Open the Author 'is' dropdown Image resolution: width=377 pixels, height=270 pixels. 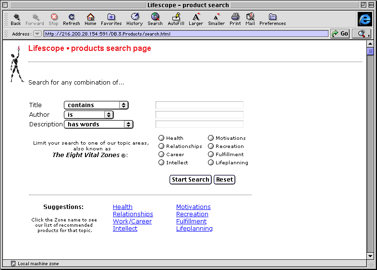tap(89, 115)
